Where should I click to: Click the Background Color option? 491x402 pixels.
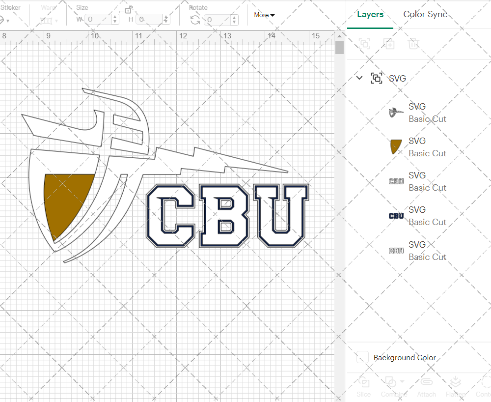click(x=404, y=358)
